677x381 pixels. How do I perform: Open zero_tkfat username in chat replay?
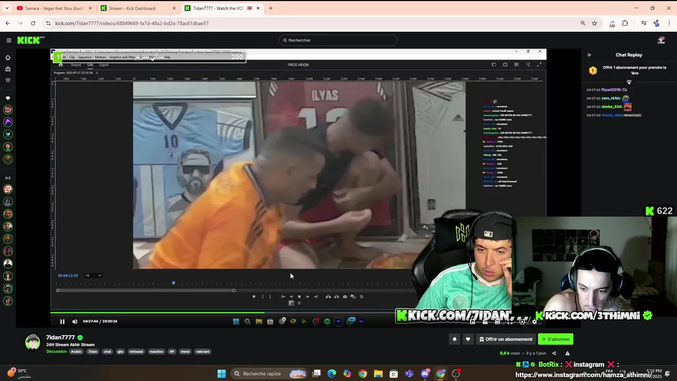(x=611, y=98)
